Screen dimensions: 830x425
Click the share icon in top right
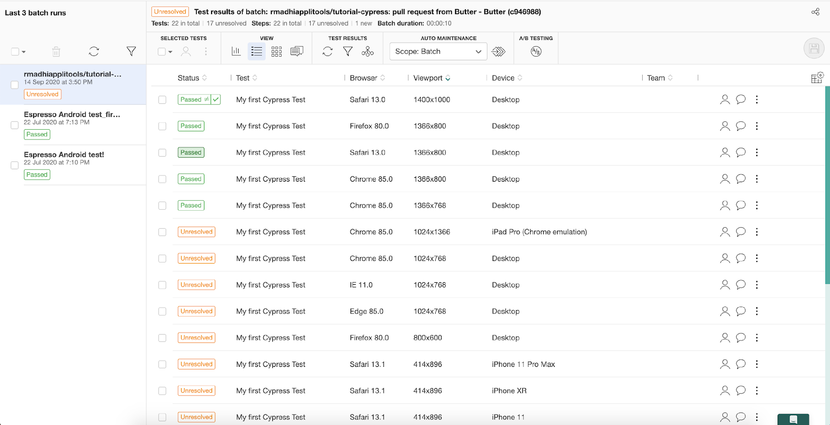point(815,12)
